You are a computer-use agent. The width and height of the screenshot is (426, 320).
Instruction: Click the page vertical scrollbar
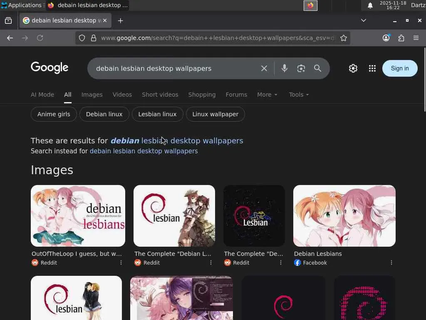click(x=425, y=79)
